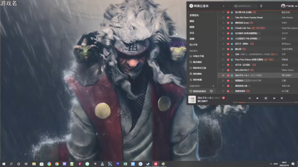Open the notification center icon
The width and height of the screenshot is (298, 167).
coord(293,164)
